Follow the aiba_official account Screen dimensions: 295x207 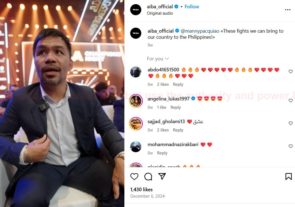(192, 7)
